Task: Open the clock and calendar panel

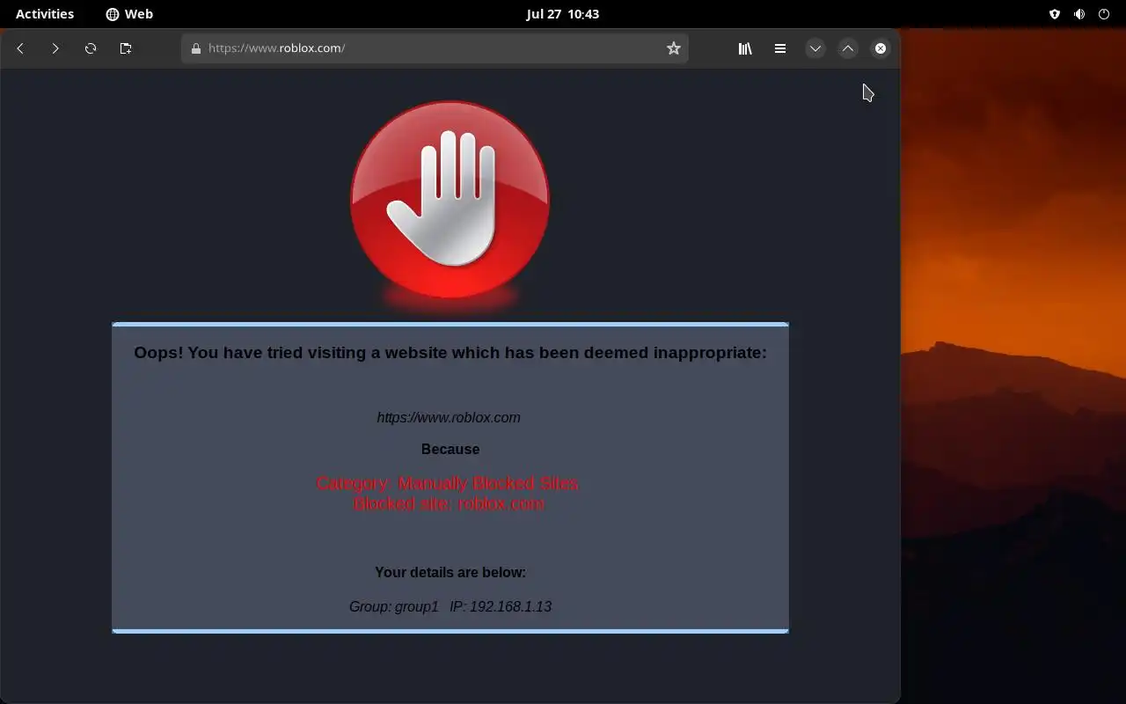Action: point(563,14)
